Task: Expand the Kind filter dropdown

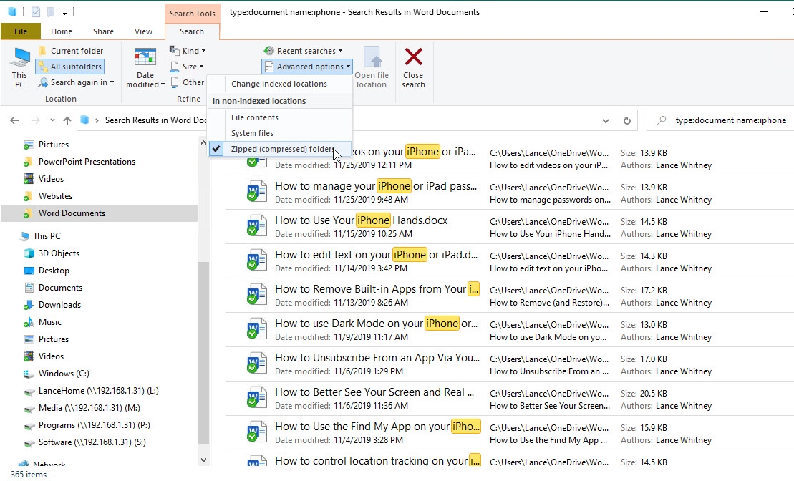Action: tap(188, 51)
